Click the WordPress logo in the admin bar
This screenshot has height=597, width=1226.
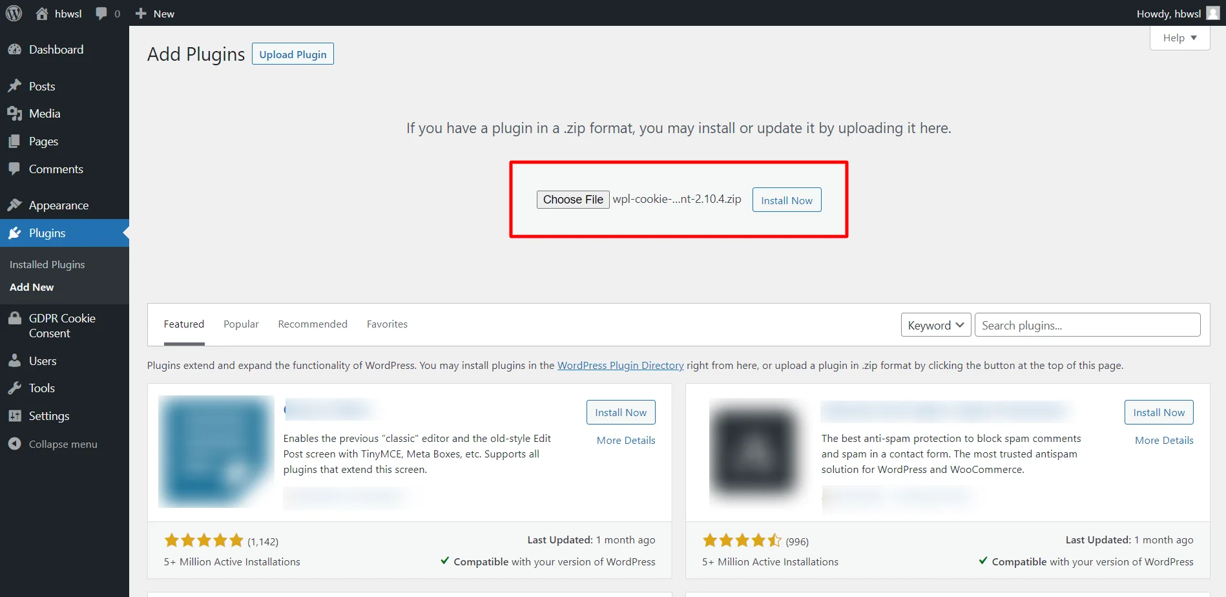(14, 13)
